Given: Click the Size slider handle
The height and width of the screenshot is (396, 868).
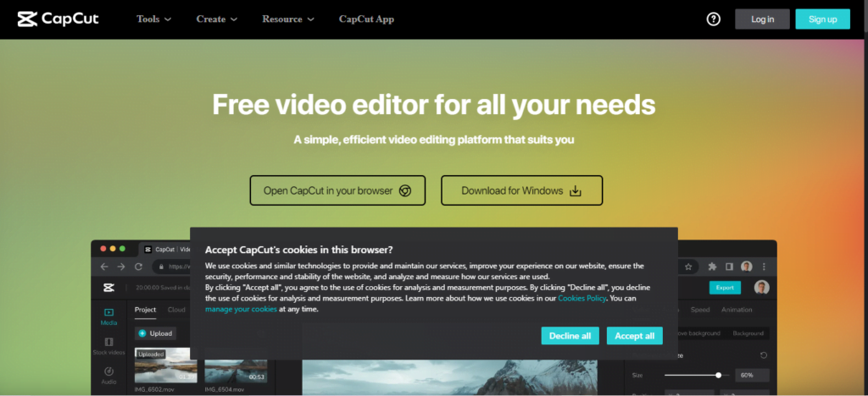Looking at the screenshot, I should (718, 375).
